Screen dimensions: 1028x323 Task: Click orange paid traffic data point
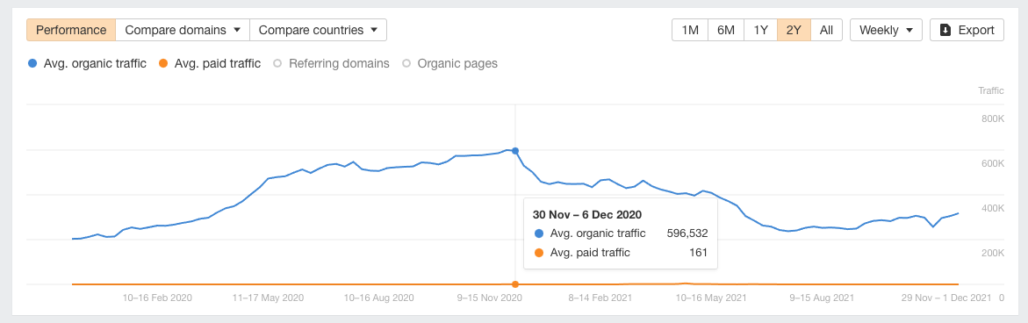[515, 284]
